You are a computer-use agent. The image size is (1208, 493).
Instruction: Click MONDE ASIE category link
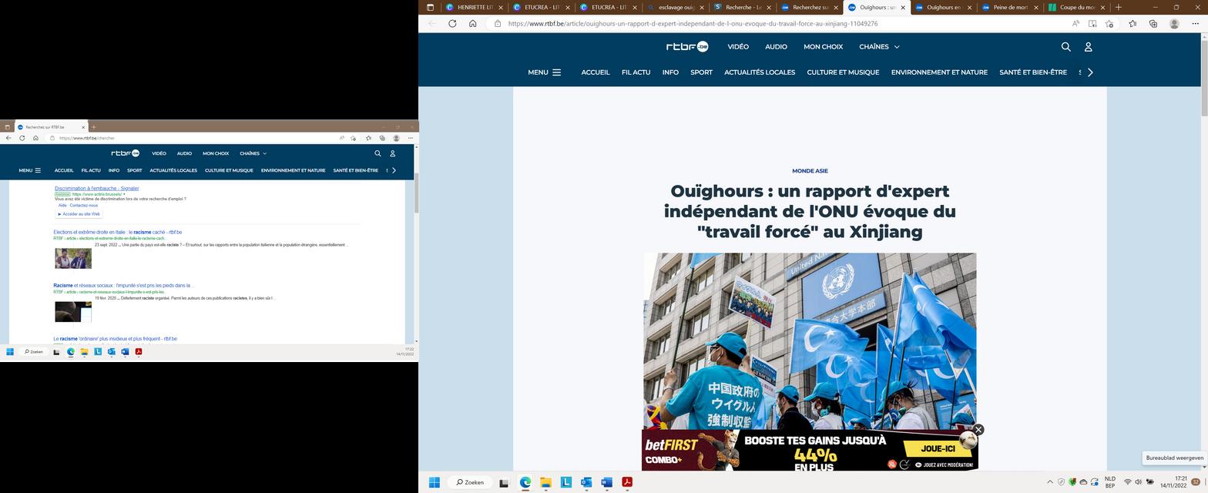pyautogui.click(x=810, y=171)
